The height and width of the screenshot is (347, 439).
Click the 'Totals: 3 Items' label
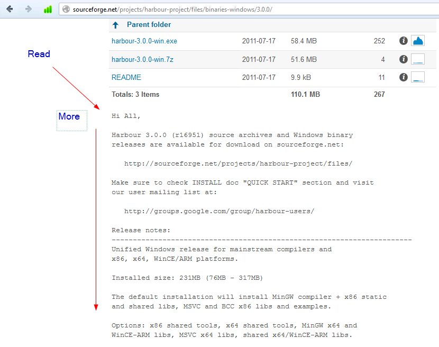[x=135, y=94]
